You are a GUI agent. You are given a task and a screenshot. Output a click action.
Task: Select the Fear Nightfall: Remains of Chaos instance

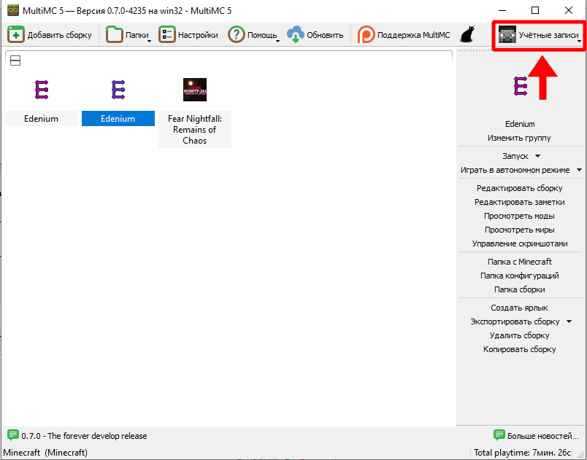click(195, 112)
